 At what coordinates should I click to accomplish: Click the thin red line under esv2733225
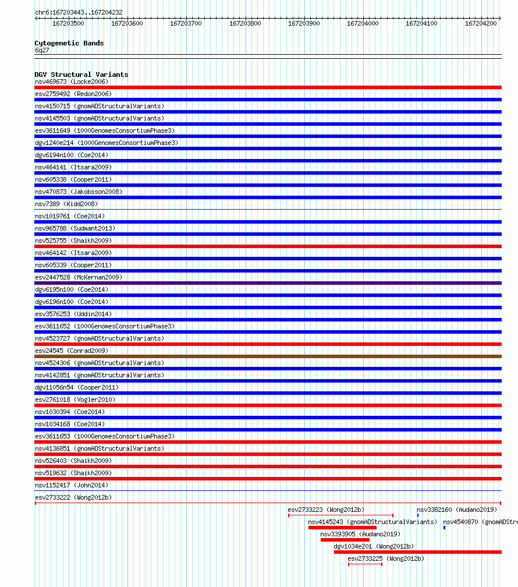pos(365,564)
